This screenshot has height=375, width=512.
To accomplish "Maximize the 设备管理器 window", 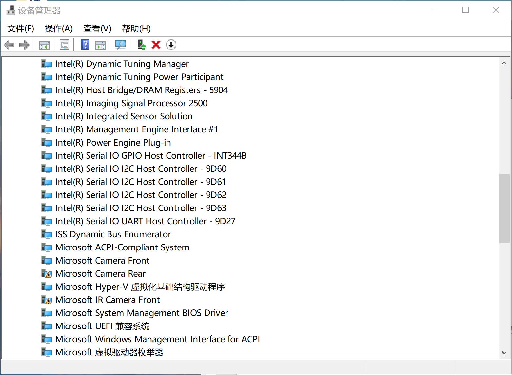I will click(465, 10).
